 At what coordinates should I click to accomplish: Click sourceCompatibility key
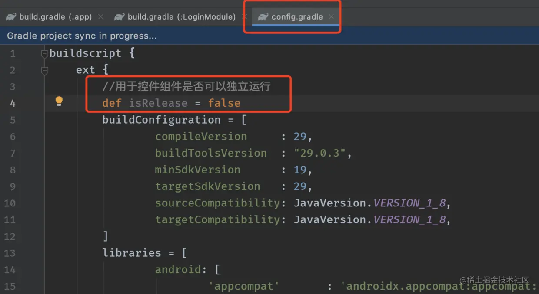[217, 203]
